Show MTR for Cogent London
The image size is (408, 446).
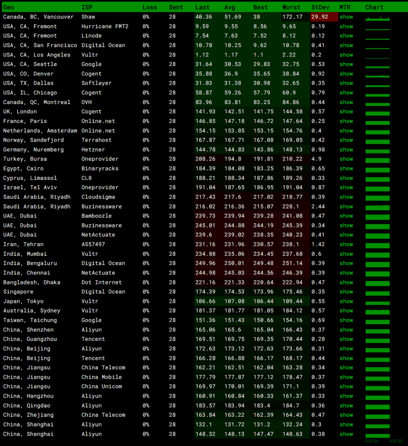pos(346,111)
